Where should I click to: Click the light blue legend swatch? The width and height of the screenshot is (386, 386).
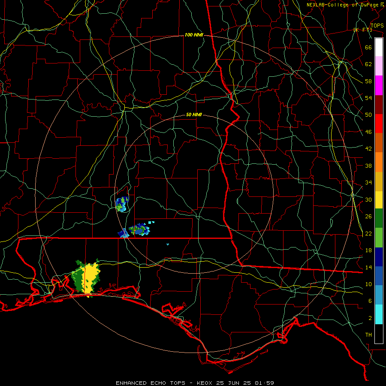click(x=379, y=295)
